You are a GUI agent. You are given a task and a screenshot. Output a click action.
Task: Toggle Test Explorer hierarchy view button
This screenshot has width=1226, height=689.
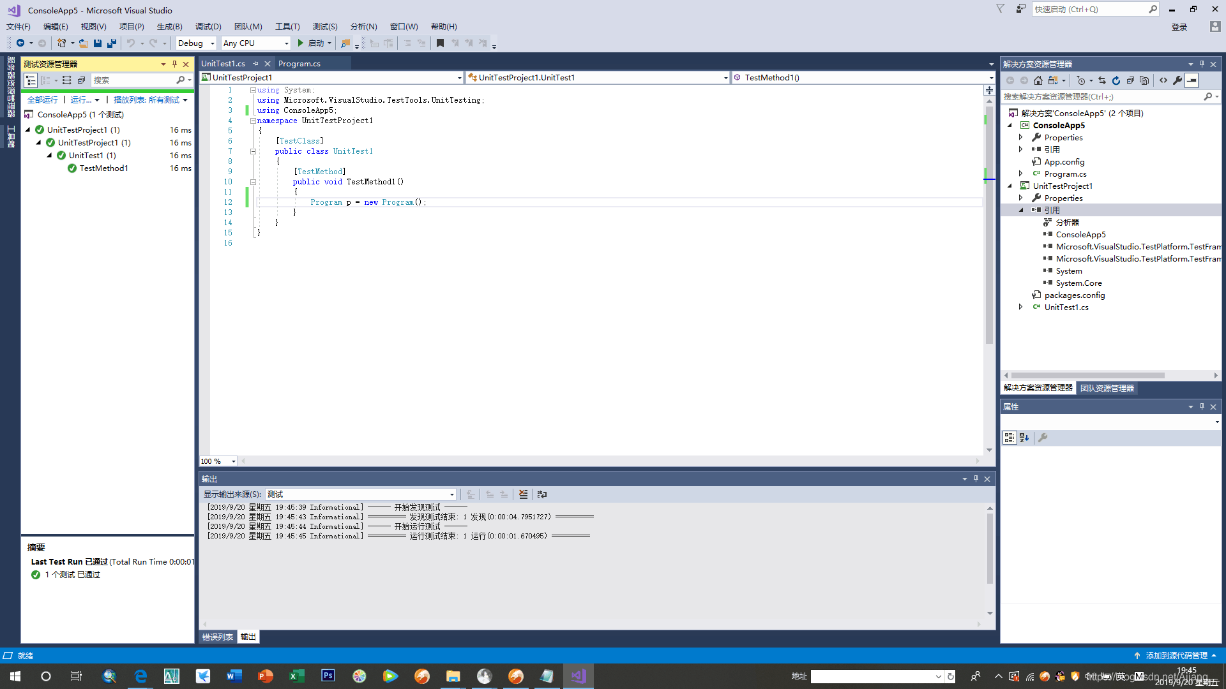(31, 80)
